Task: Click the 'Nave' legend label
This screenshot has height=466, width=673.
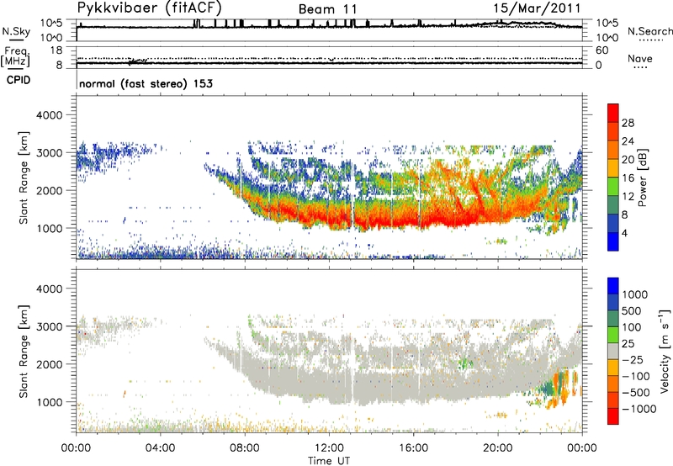Action: (640, 58)
